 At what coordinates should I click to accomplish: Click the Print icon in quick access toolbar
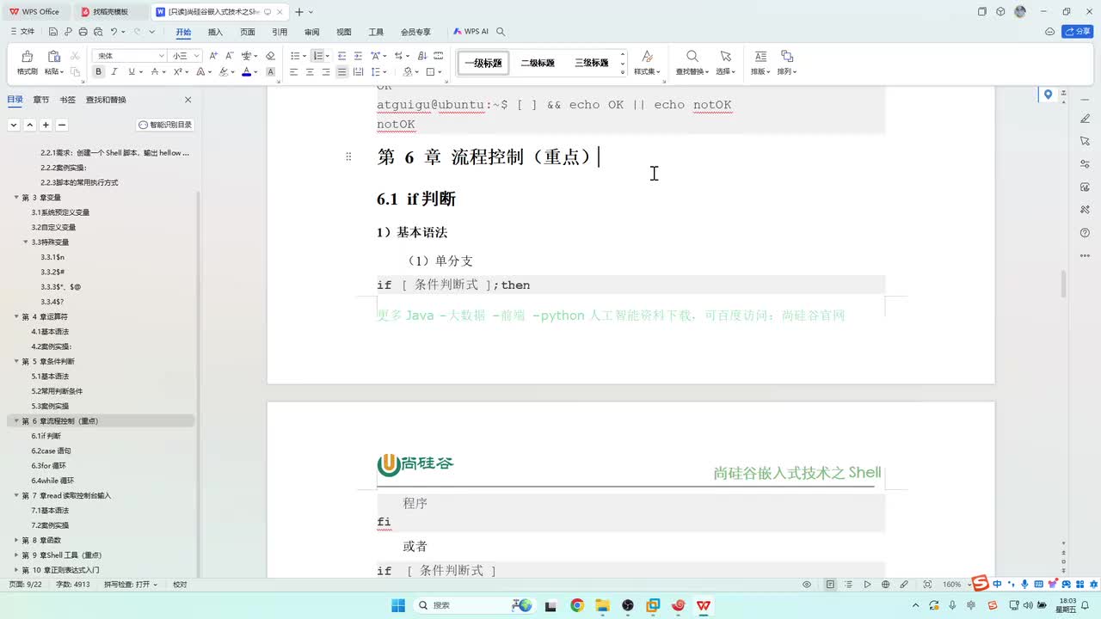[83, 32]
